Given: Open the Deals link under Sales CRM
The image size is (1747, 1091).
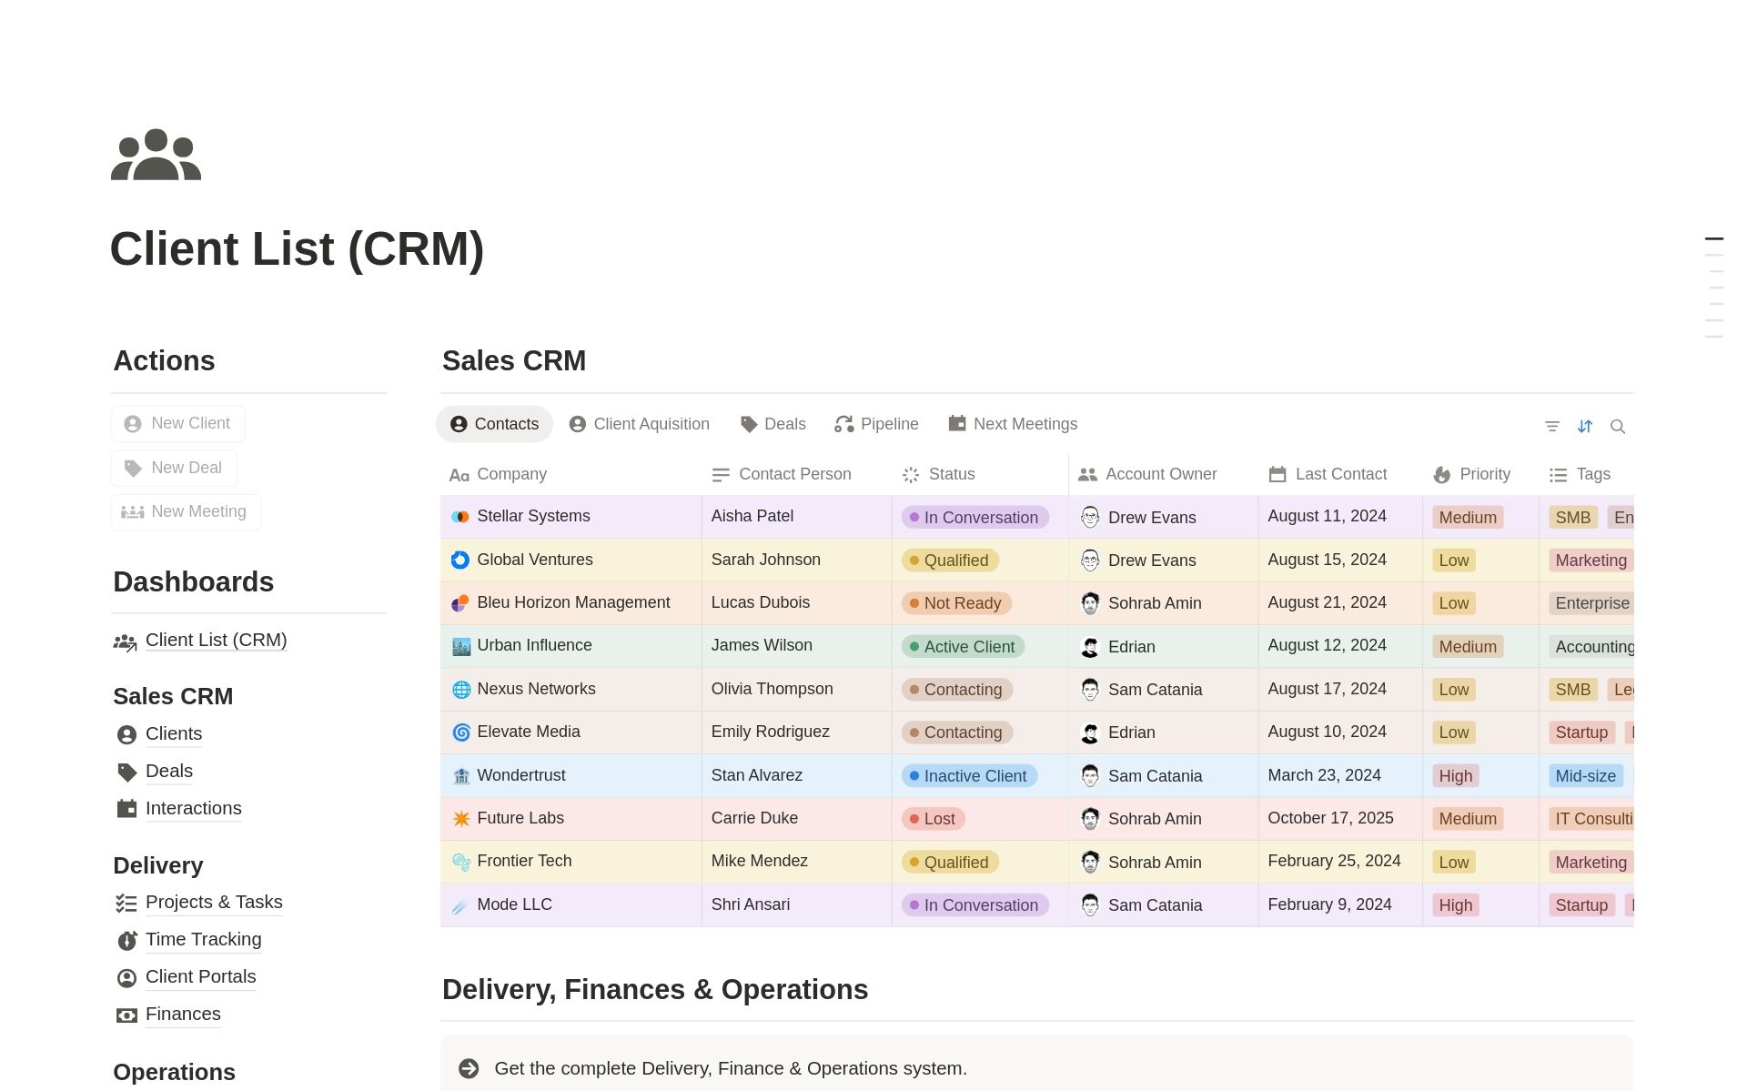Looking at the screenshot, I should pos(169,772).
